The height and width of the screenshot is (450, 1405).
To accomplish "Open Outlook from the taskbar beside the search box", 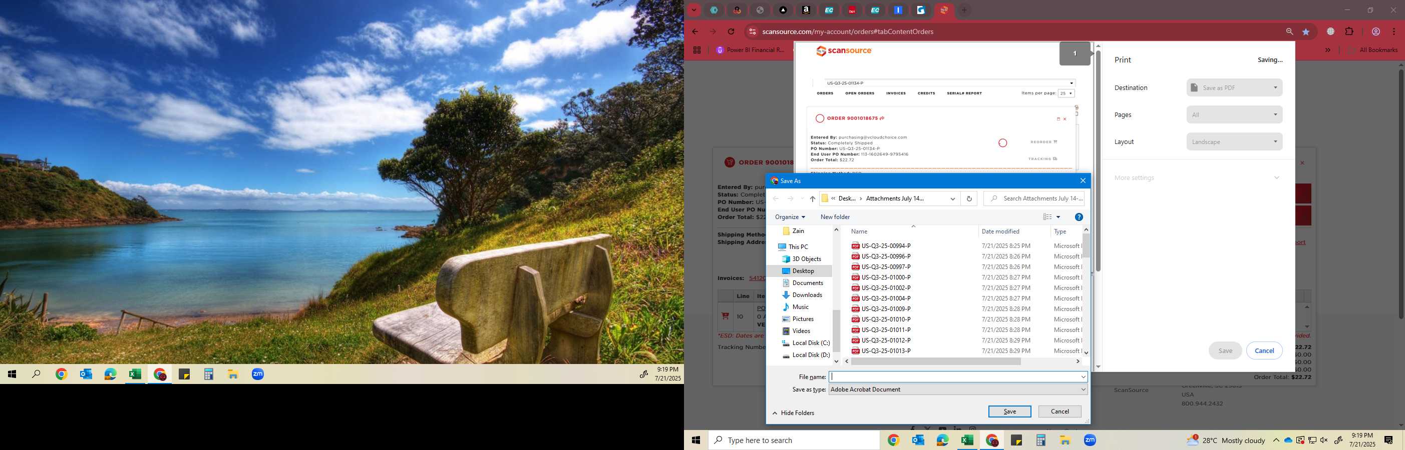I will (918, 440).
